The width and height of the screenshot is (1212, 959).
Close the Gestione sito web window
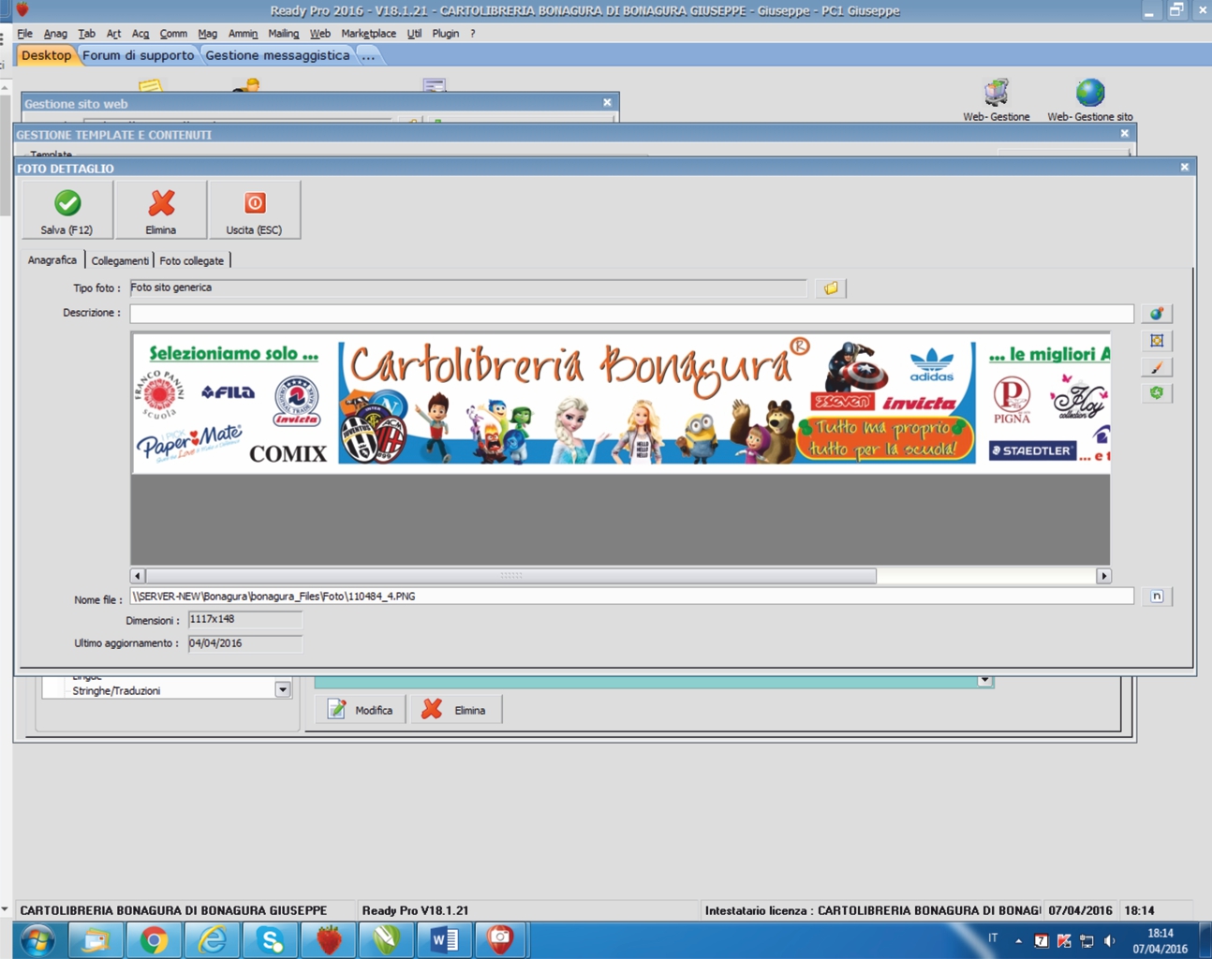point(607,103)
